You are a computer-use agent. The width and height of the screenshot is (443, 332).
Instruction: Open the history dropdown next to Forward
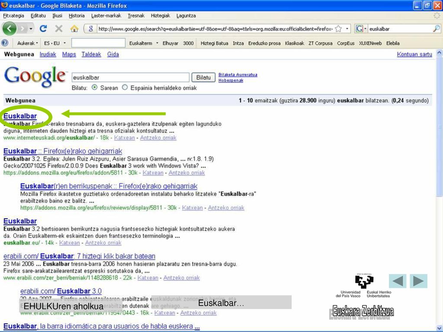(x=31, y=29)
